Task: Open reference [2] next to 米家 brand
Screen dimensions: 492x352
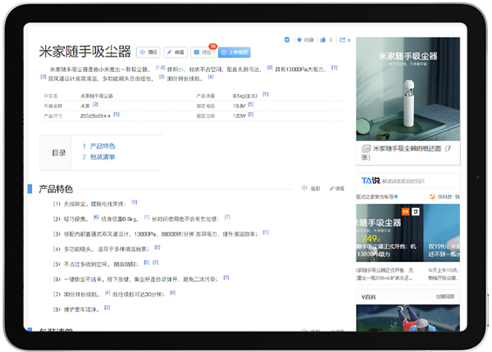Action: pos(95,105)
